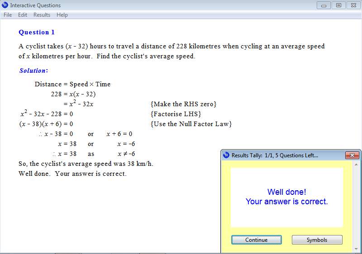Maximize the Interactive Questions window
Image resolution: width=362 pixels, height=254 pixels.
338,5
